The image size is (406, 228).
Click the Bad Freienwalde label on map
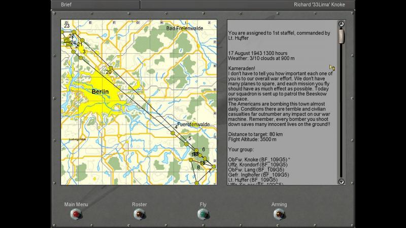[185, 28]
